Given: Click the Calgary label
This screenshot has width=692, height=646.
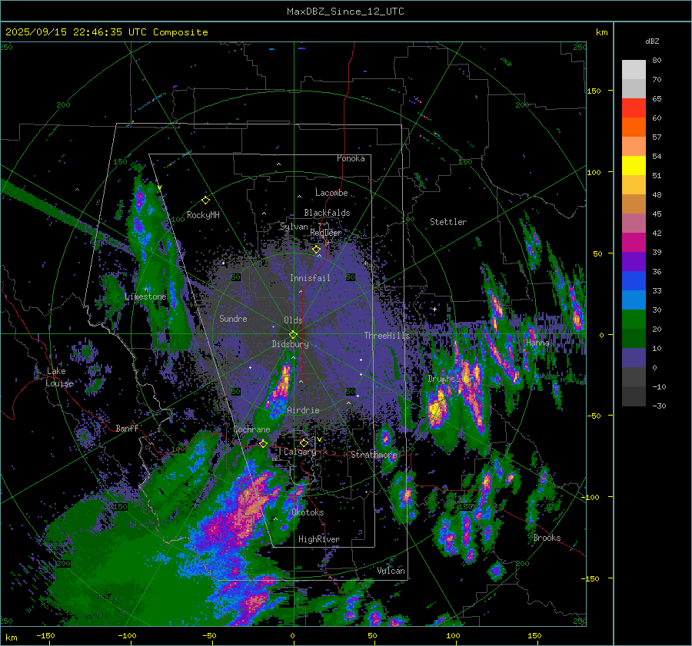Looking at the screenshot, I should click(x=300, y=452).
